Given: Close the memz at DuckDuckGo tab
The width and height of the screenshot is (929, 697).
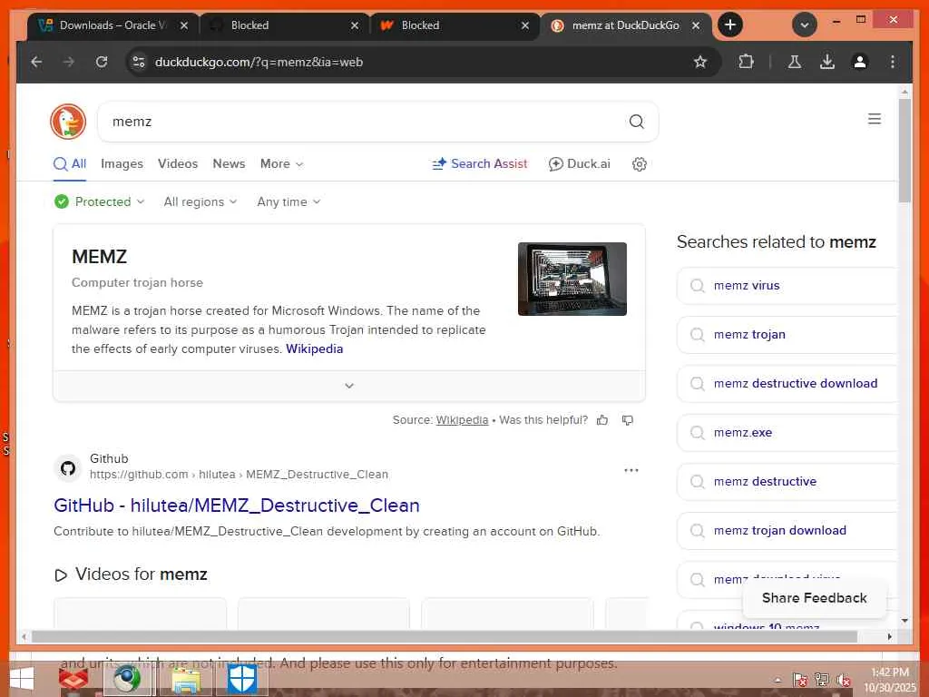Looking at the screenshot, I should [696, 25].
